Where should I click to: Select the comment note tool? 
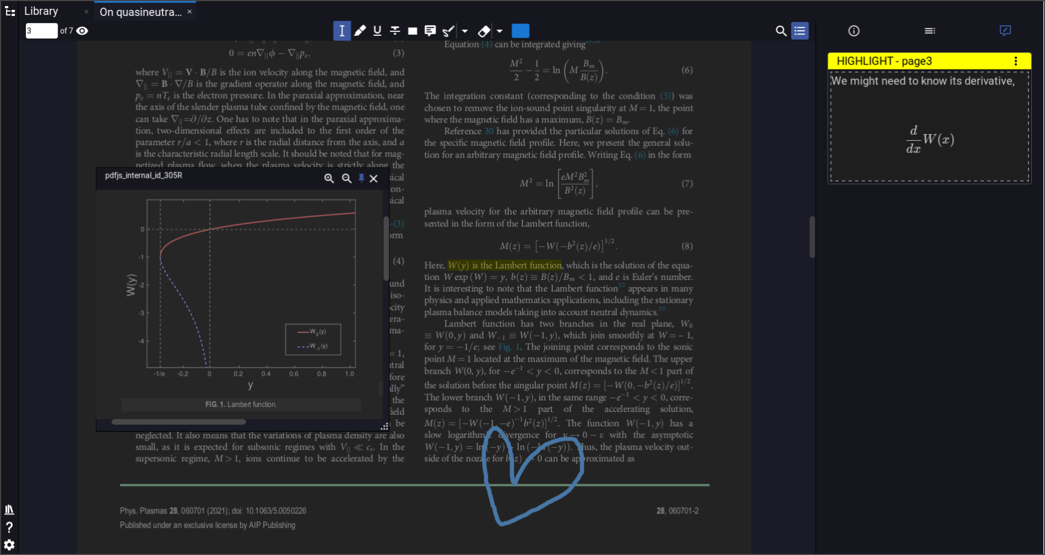click(430, 31)
